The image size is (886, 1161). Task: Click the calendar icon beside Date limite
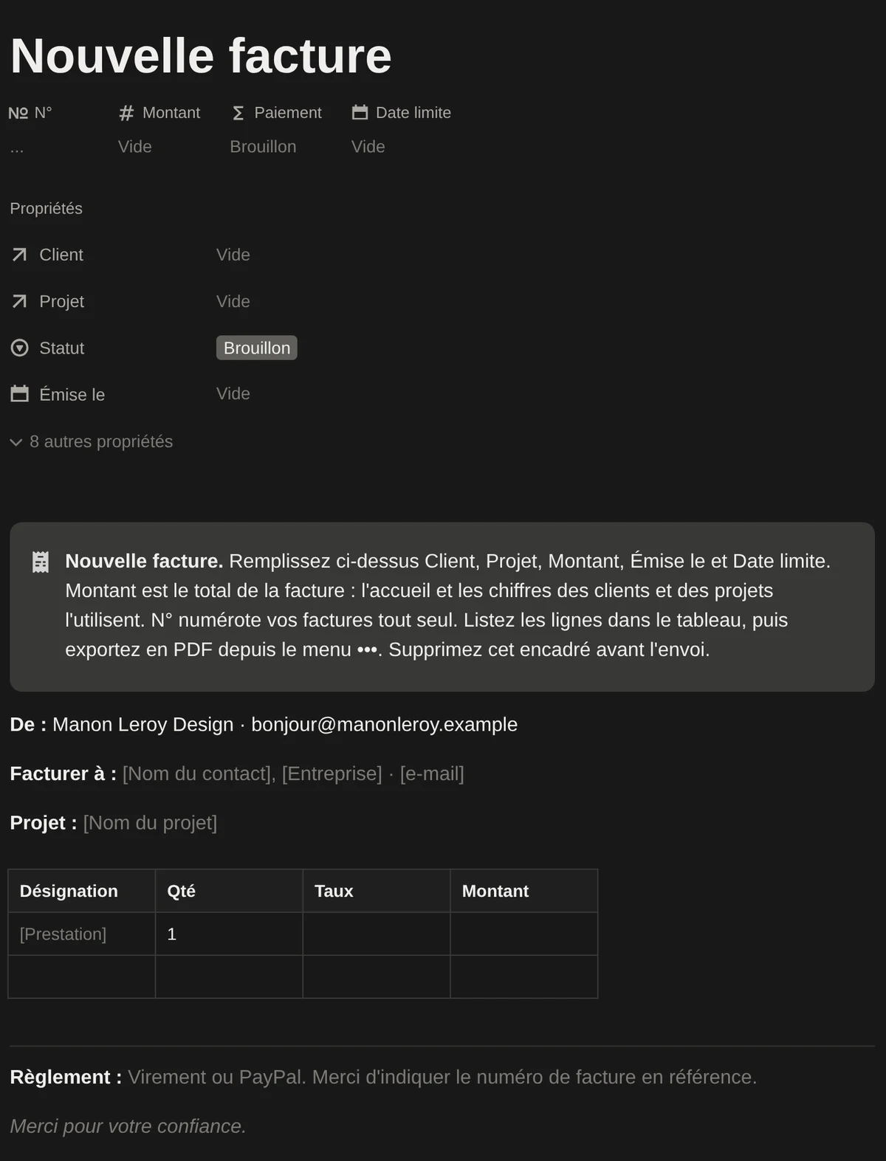(x=360, y=112)
